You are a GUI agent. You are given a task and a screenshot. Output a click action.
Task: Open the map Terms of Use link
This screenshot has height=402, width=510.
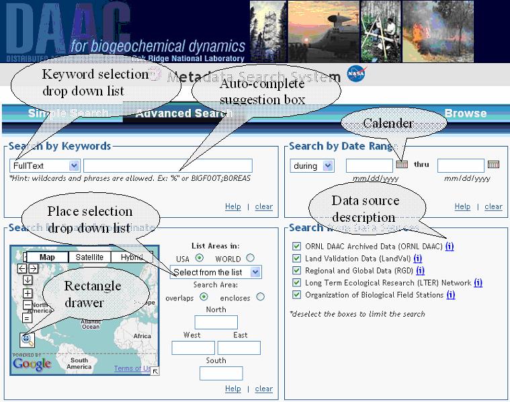132,368
